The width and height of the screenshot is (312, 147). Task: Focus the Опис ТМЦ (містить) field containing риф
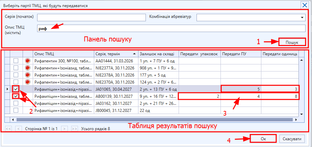click(x=171, y=28)
